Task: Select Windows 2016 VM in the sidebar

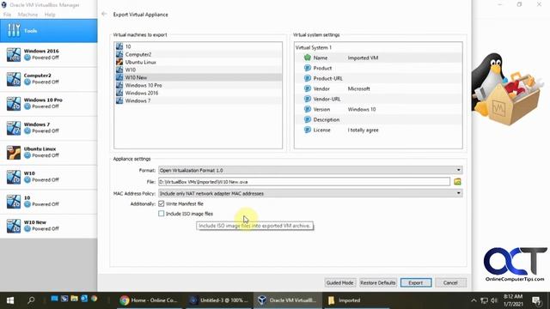Action: [48, 55]
